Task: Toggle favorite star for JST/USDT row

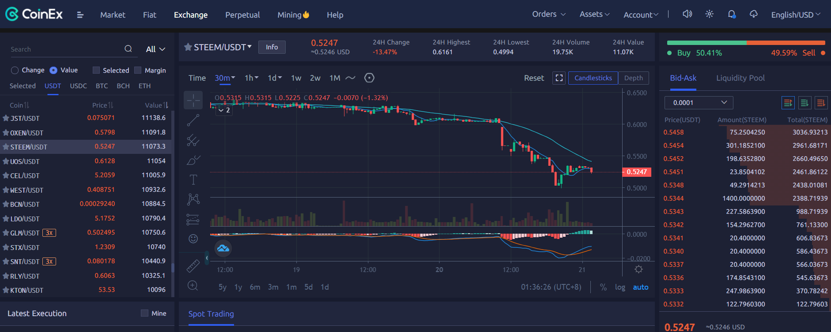Action: click(6, 118)
